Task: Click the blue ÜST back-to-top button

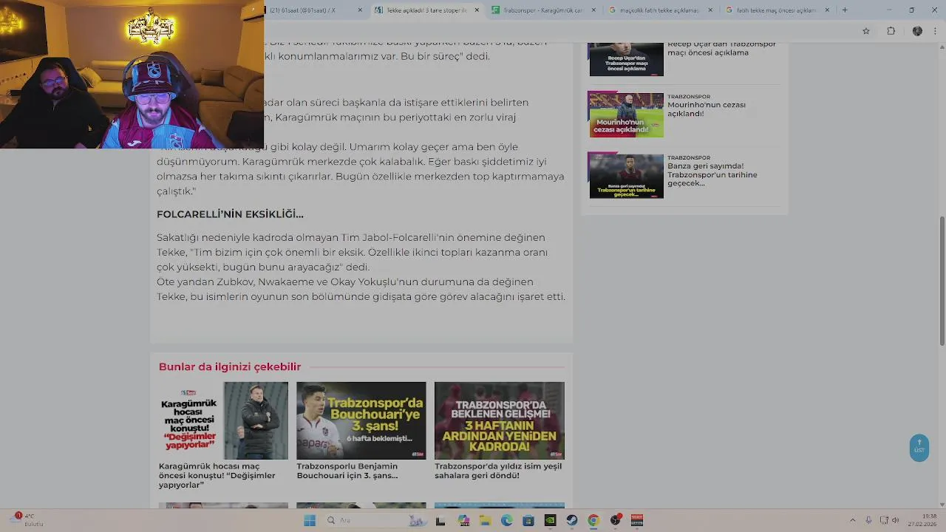Action: click(x=919, y=448)
